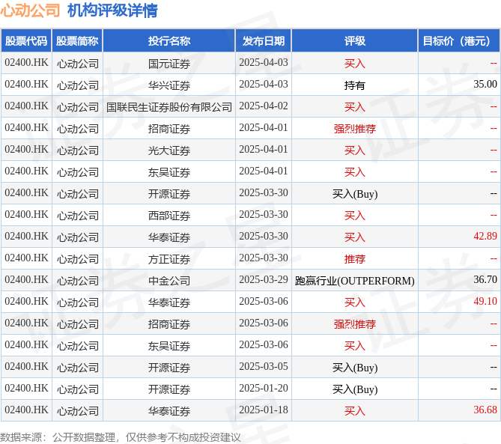Click 华泰证券 in the 2025-03-30 row
Image resolution: width=501 pixels, height=444 pixels.
point(169,237)
